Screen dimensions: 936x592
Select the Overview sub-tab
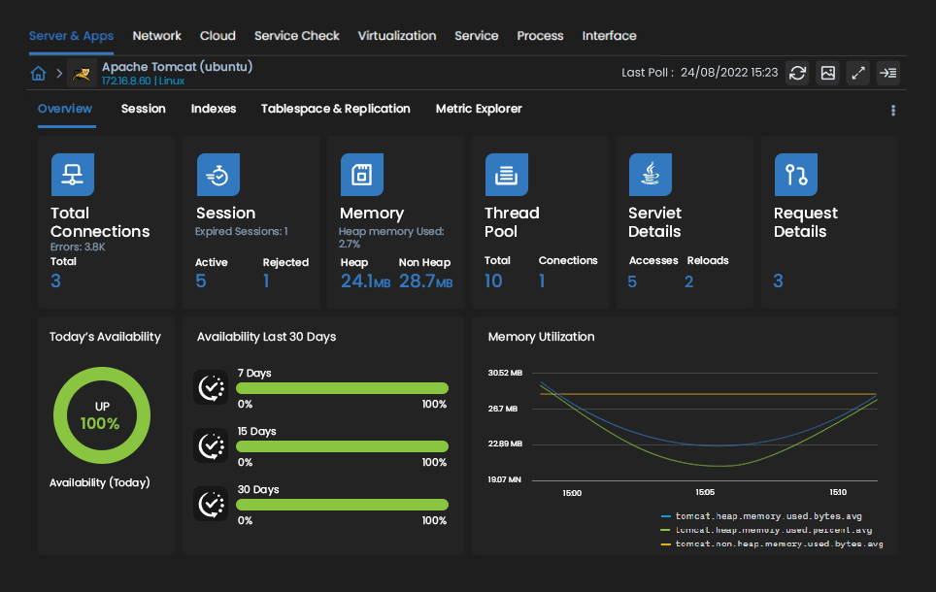tap(65, 109)
